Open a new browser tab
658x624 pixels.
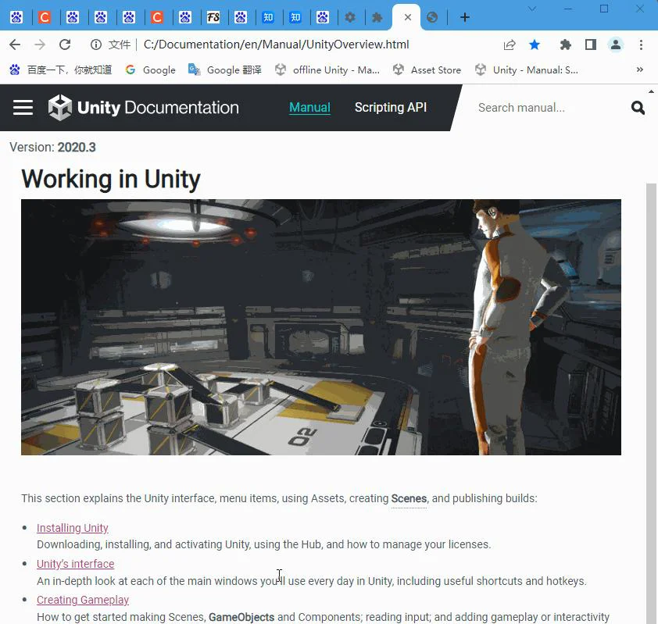(464, 17)
